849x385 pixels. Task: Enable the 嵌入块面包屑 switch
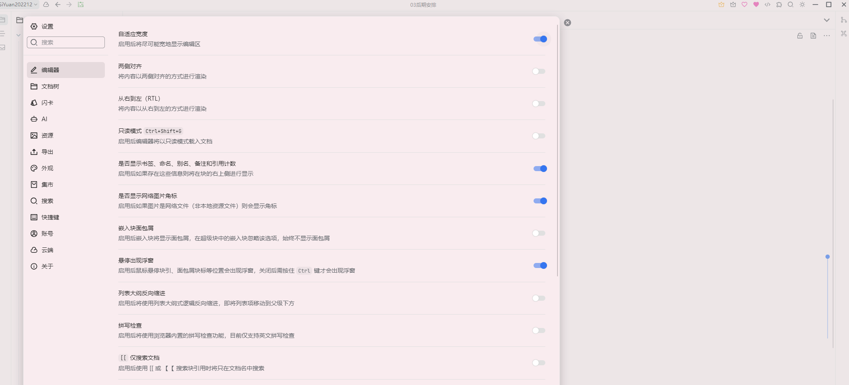[x=539, y=233]
